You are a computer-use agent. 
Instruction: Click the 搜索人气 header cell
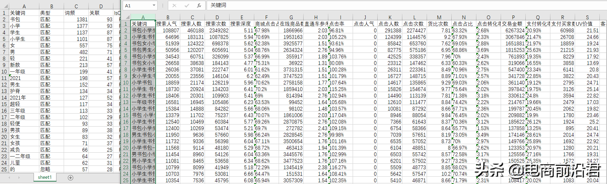point(168,24)
